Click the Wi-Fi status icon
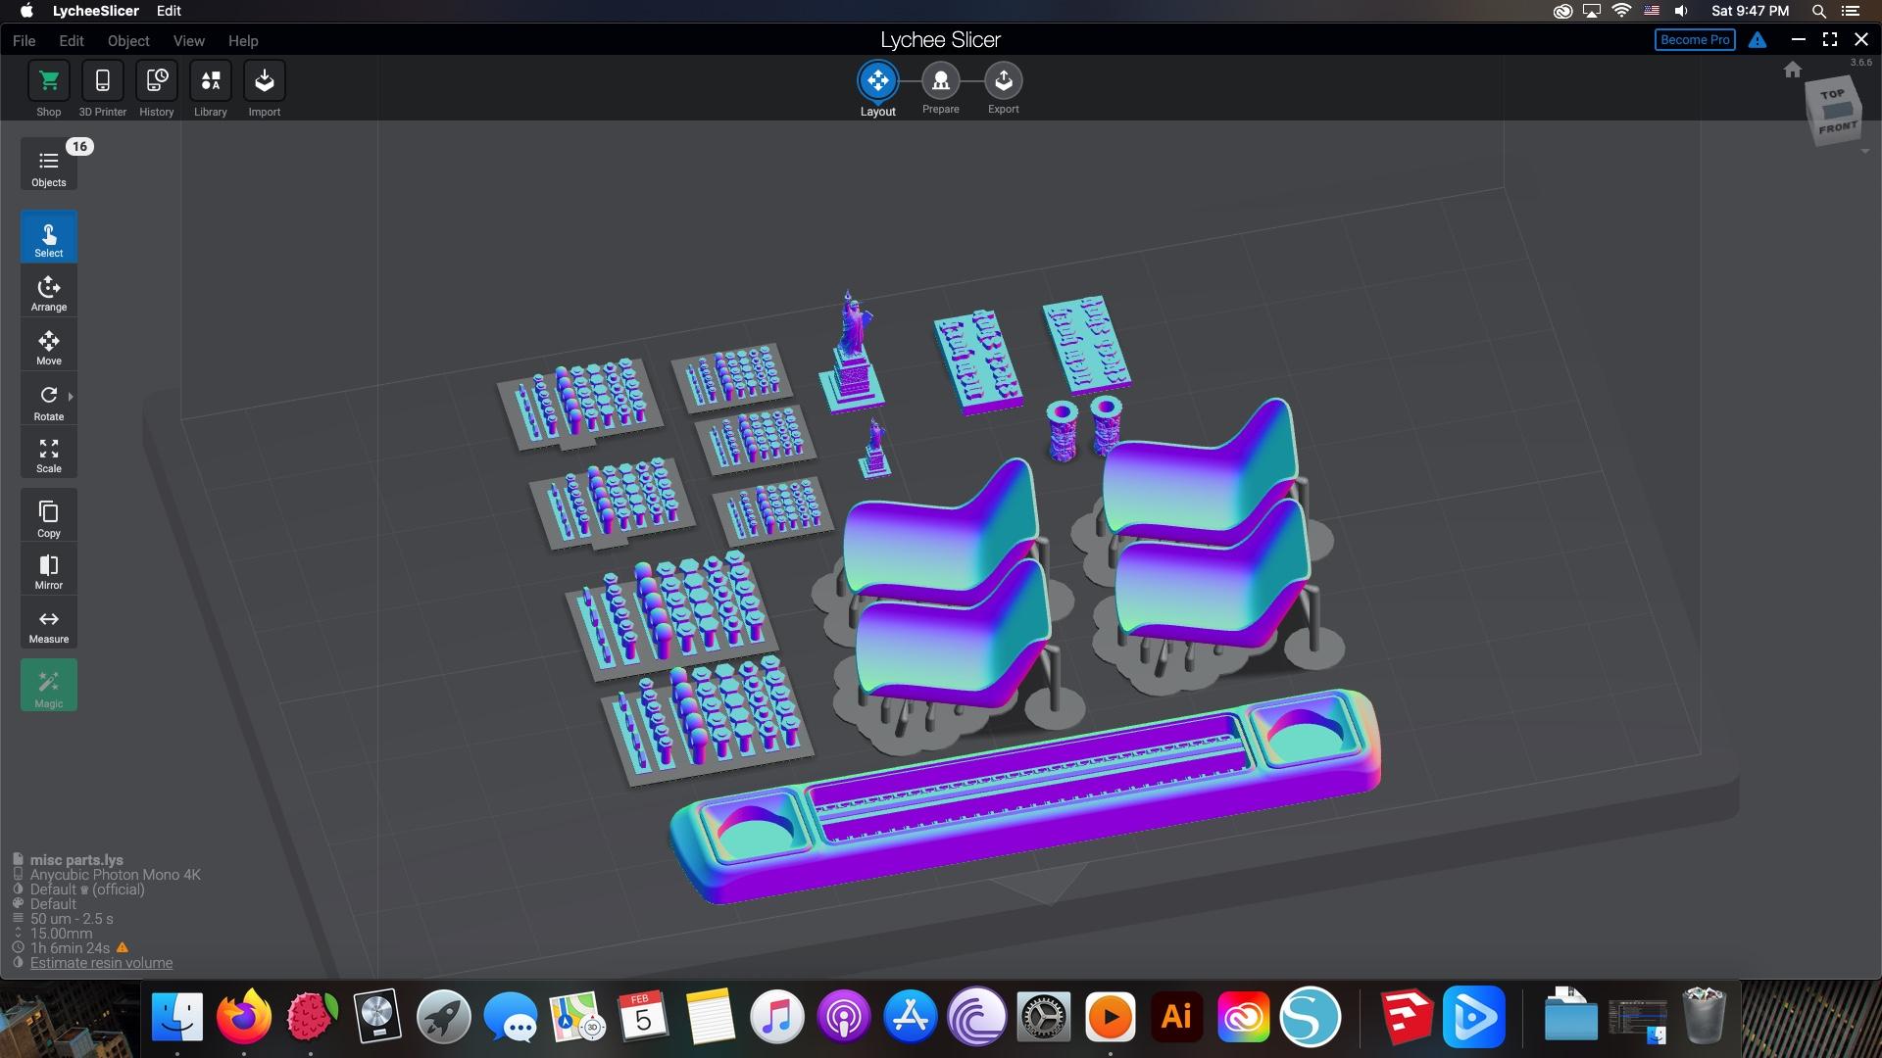The height and width of the screenshot is (1058, 1882). tap(1621, 11)
